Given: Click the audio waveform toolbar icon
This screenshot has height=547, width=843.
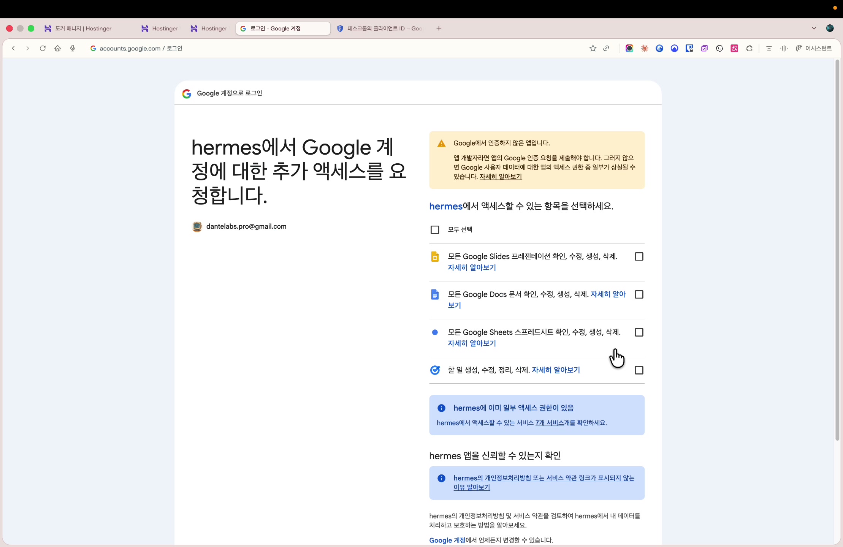Looking at the screenshot, I should [x=784, y=48].
